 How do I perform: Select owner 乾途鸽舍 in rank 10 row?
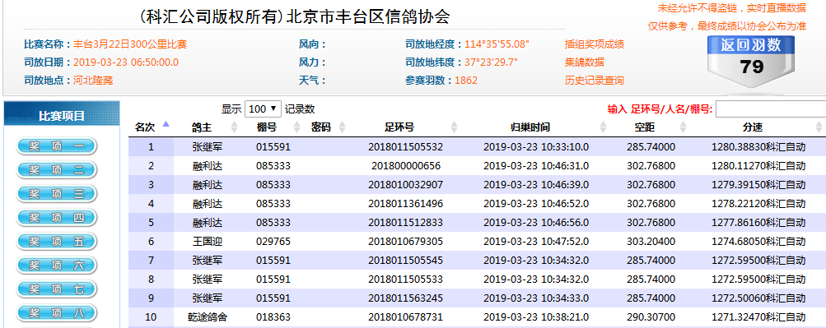[208, 317]
